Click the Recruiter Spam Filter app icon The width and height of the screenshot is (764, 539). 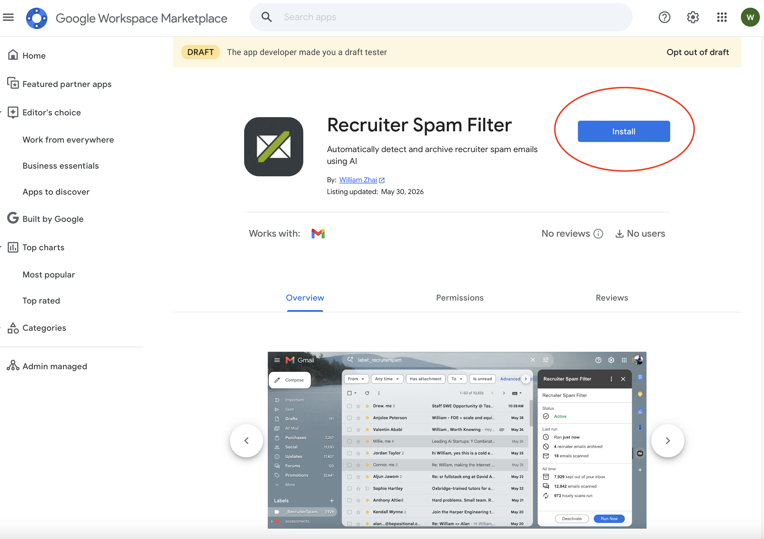pyautogui.click(x=273, y=147)
